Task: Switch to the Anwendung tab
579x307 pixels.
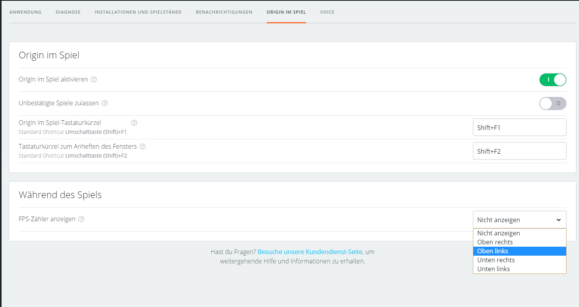Action: click(25, 12)
